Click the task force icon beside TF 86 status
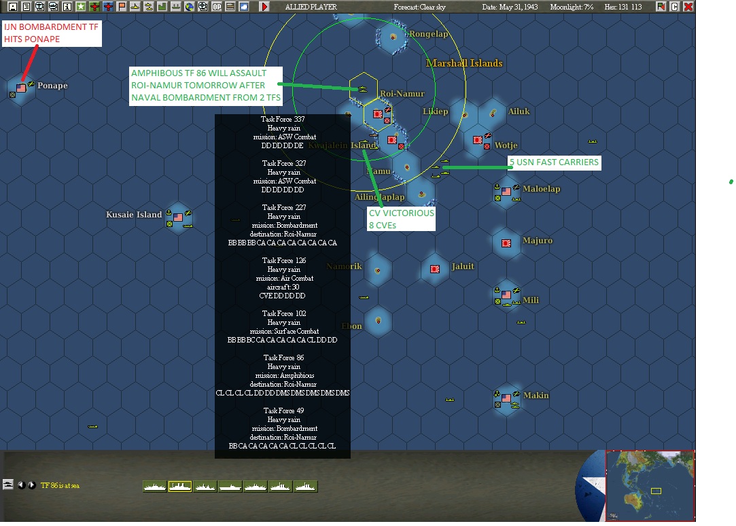 coord(8,485)
